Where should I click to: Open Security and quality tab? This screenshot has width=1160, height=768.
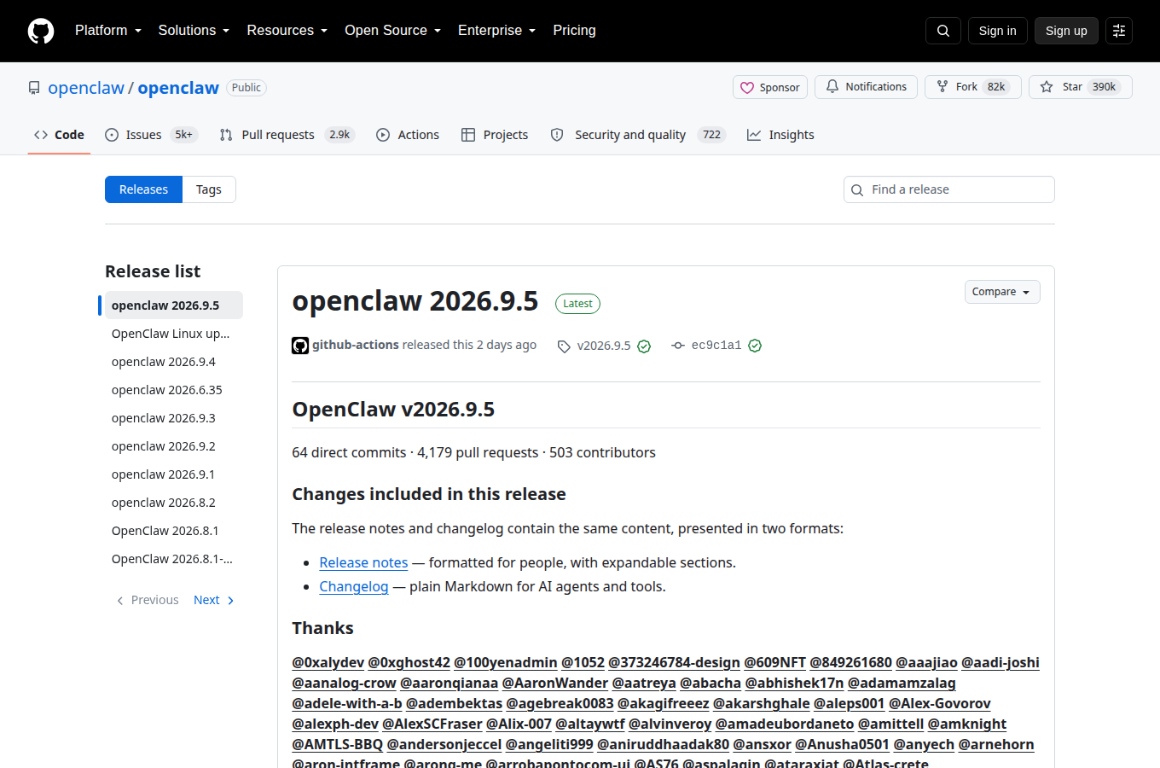638,135
